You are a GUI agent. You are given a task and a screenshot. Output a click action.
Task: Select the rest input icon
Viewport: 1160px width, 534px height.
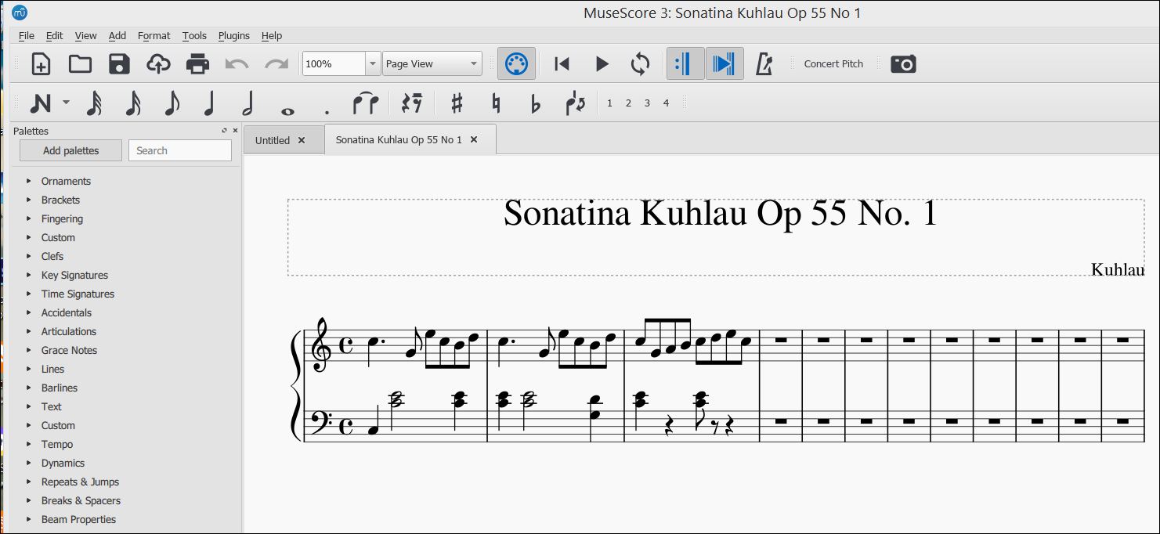point(412,103)
